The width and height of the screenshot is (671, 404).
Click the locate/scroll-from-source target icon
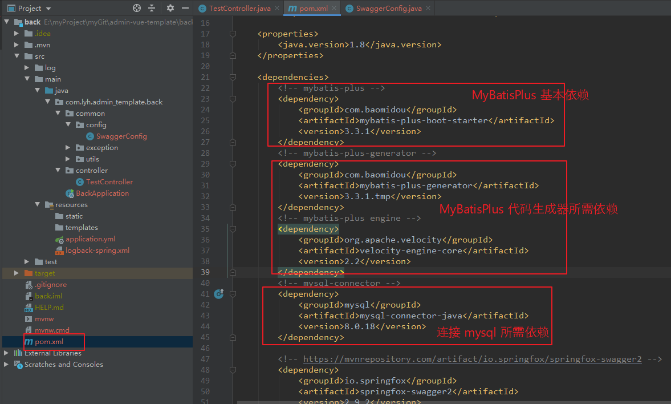point(136,8)
